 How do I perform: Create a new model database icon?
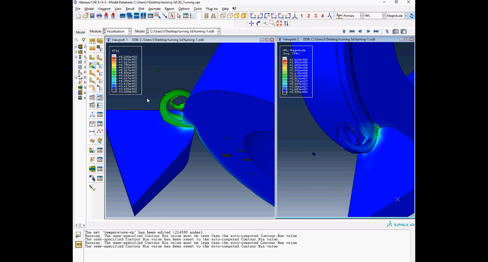tap(79, 15)
